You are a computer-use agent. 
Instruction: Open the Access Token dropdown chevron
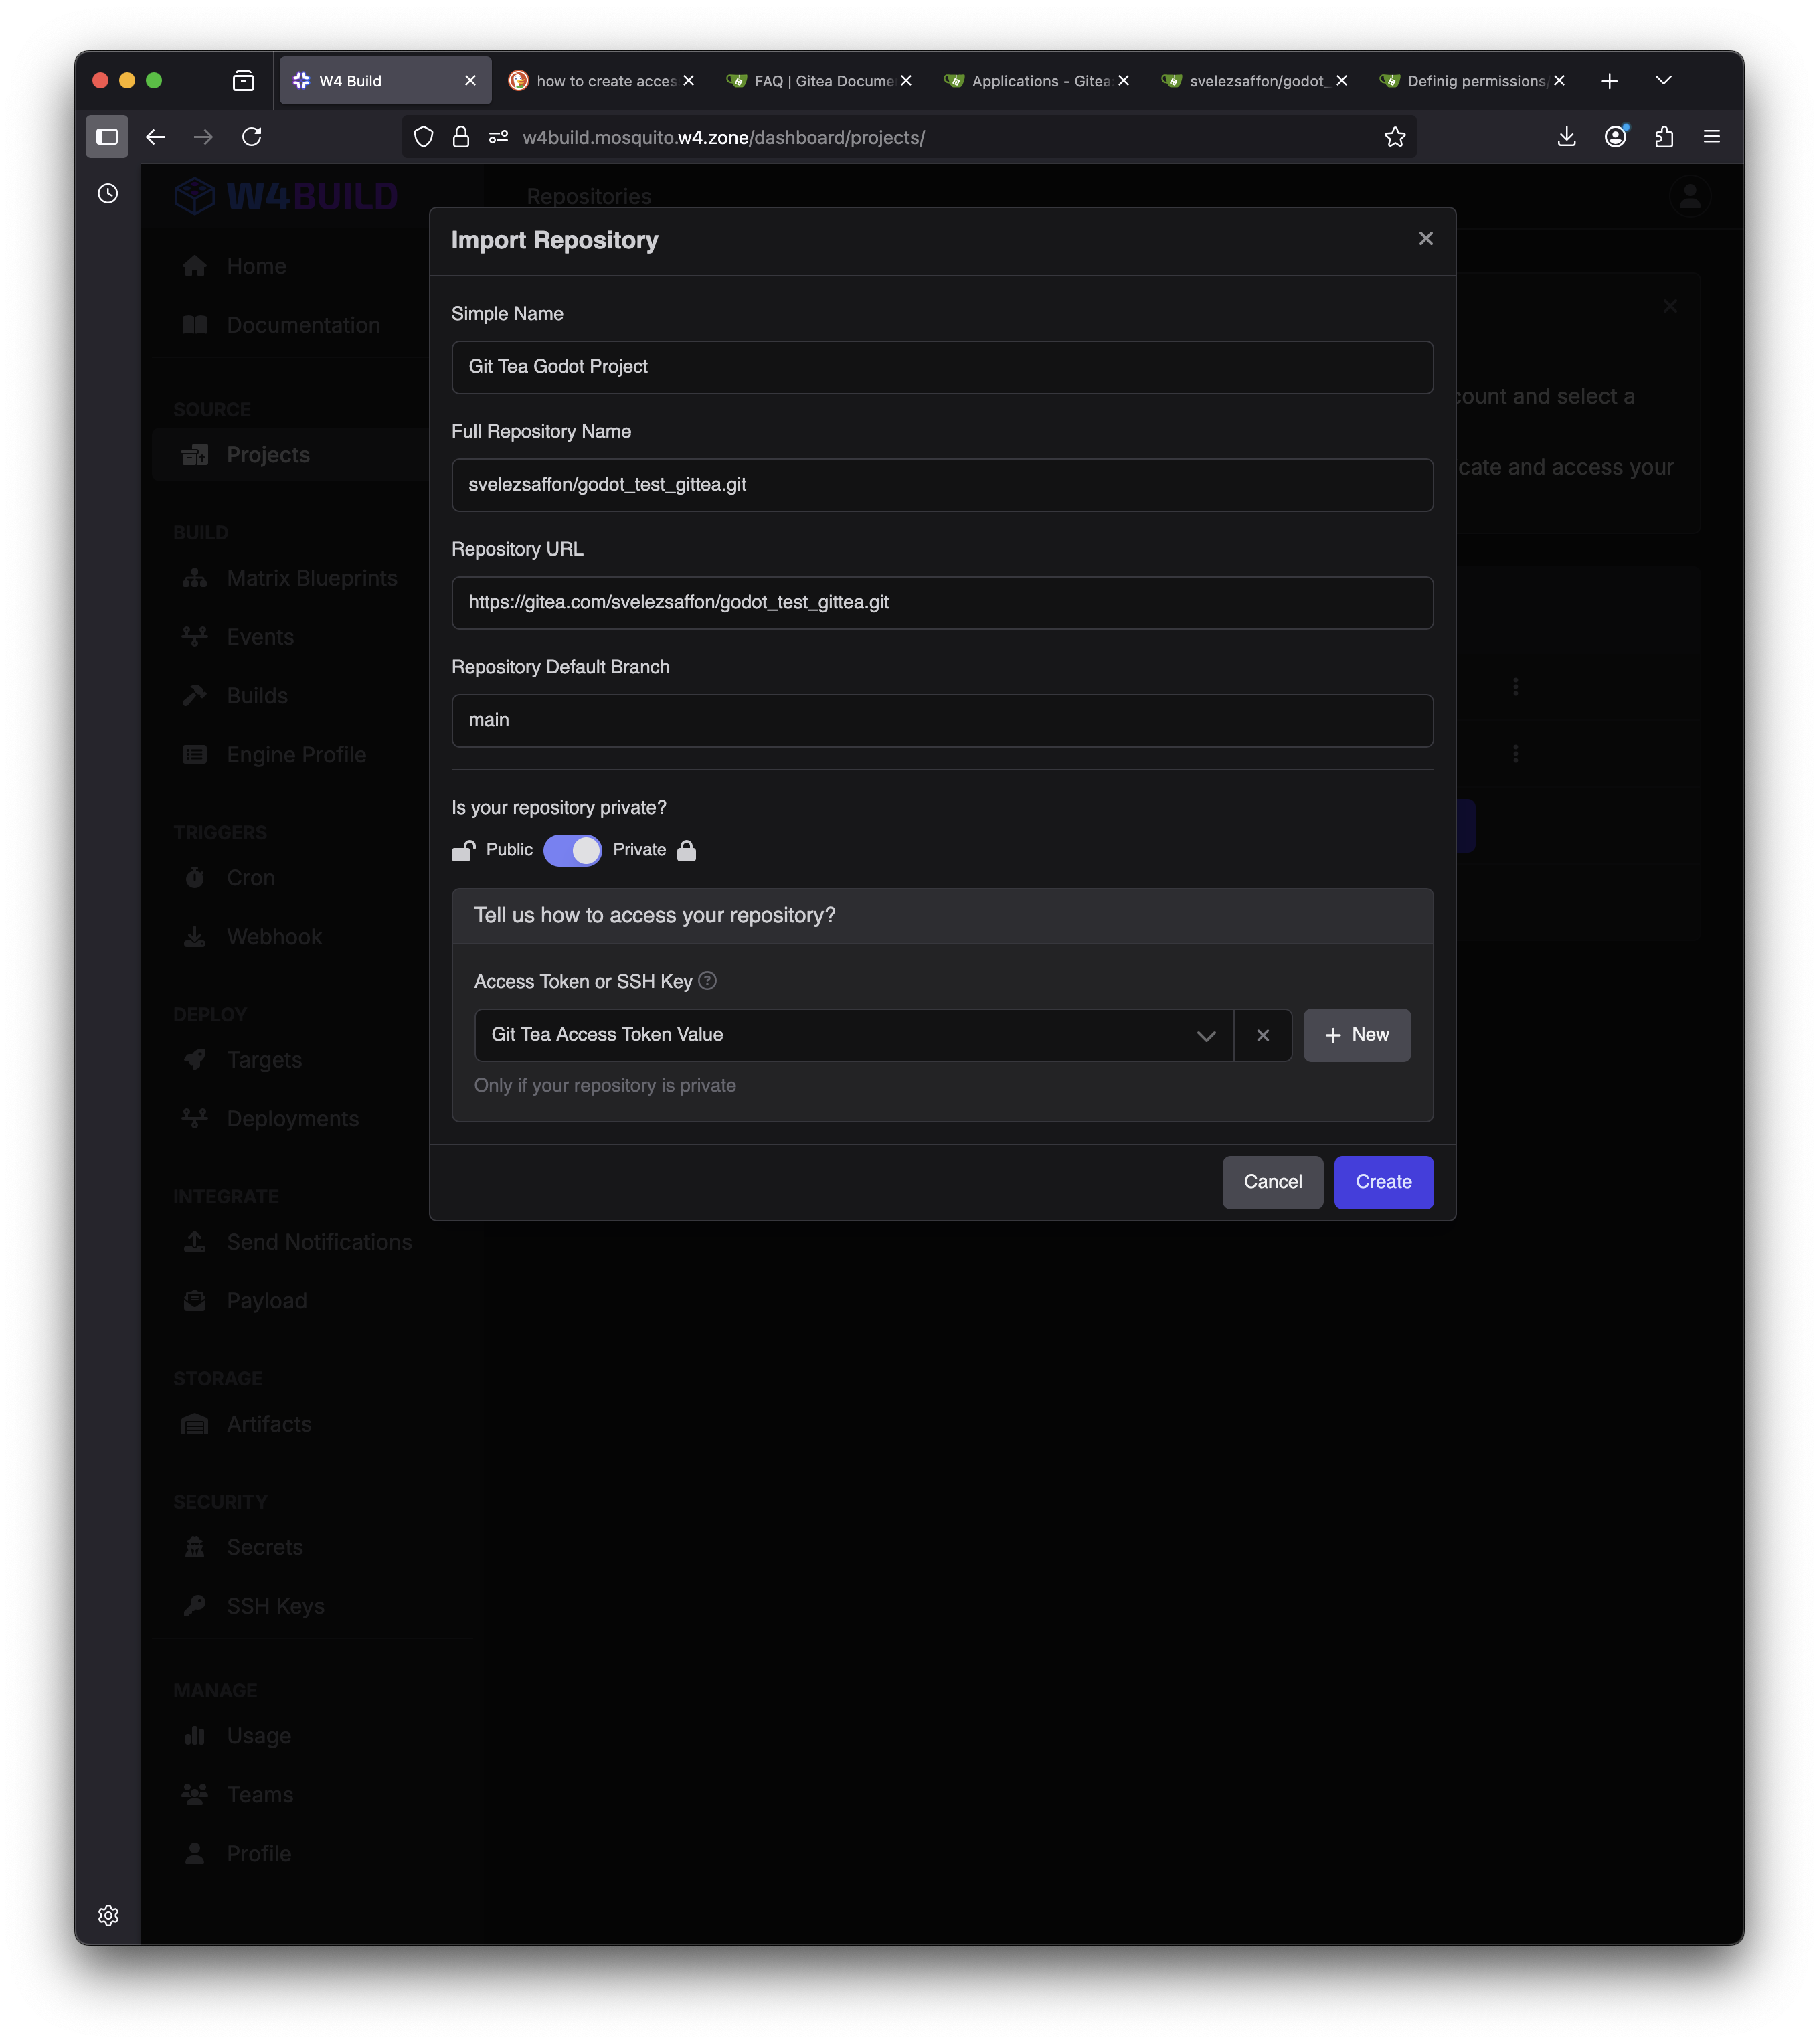[x=1206, y=1035]
